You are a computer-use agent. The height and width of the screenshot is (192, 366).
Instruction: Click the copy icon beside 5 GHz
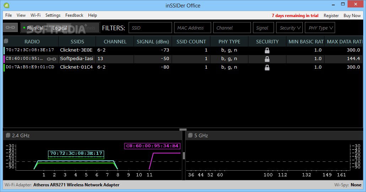[x=190, y=135]
